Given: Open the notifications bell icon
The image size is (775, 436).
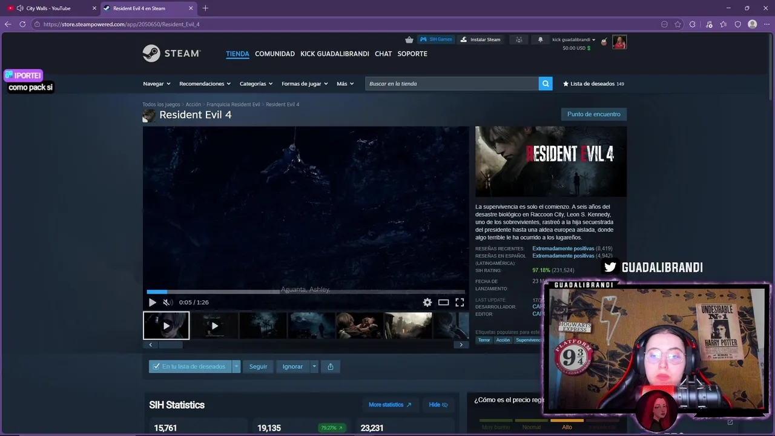Looking at the screenshot, I should 541,39.
